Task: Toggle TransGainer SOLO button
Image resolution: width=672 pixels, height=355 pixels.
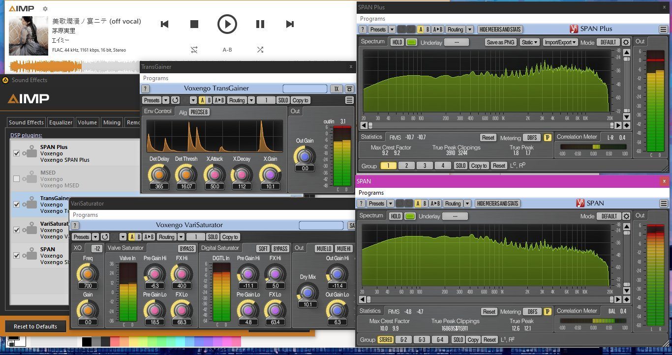Action: coord(283,100)
